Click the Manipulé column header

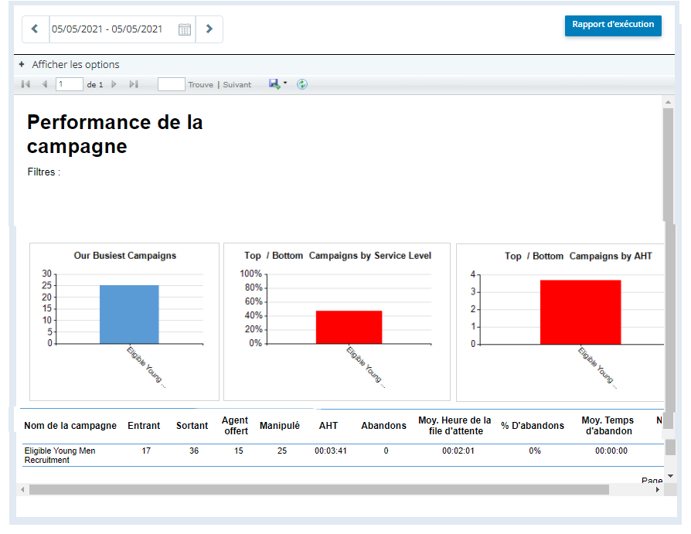click(x=279, y=426)
